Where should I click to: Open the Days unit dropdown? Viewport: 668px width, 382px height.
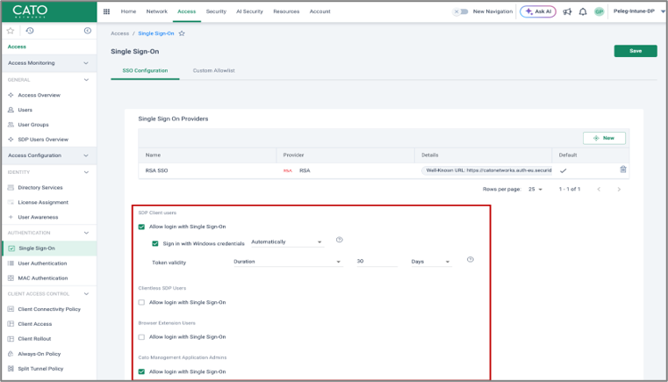[x=431, y=262]
